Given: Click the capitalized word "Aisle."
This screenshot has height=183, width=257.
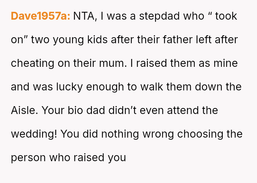Looking at the screenshot, I should click(24, 110).
